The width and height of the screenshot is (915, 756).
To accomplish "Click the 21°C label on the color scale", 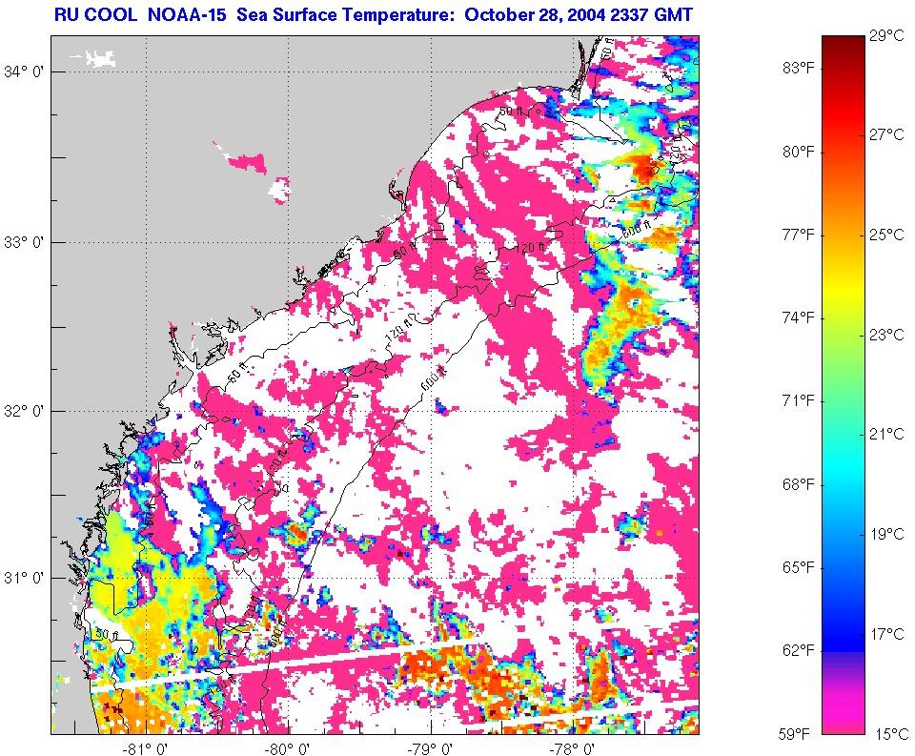I will (886, 434).
